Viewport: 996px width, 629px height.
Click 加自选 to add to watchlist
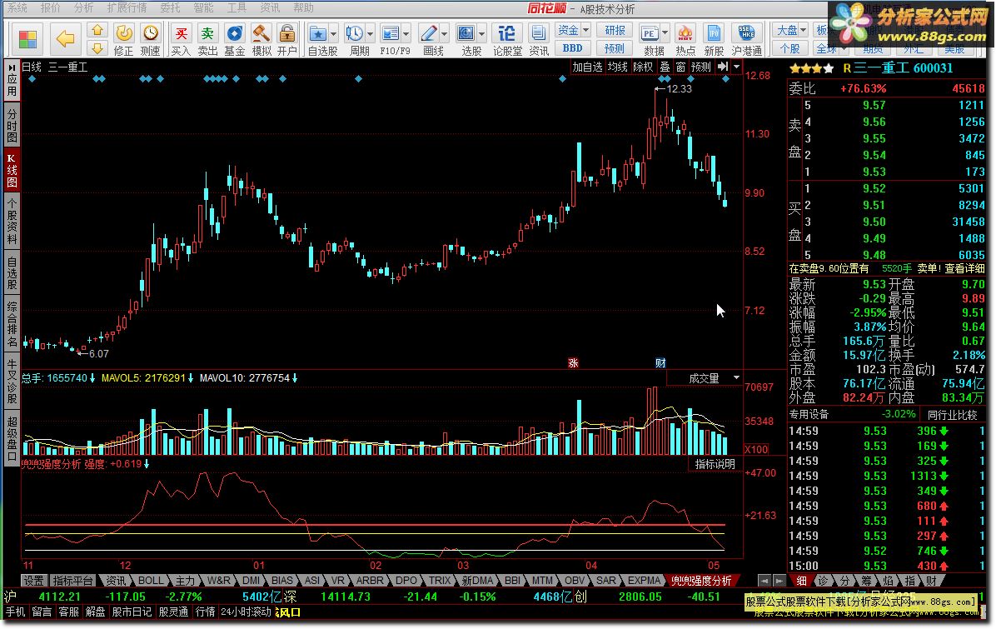coord(587,67)
